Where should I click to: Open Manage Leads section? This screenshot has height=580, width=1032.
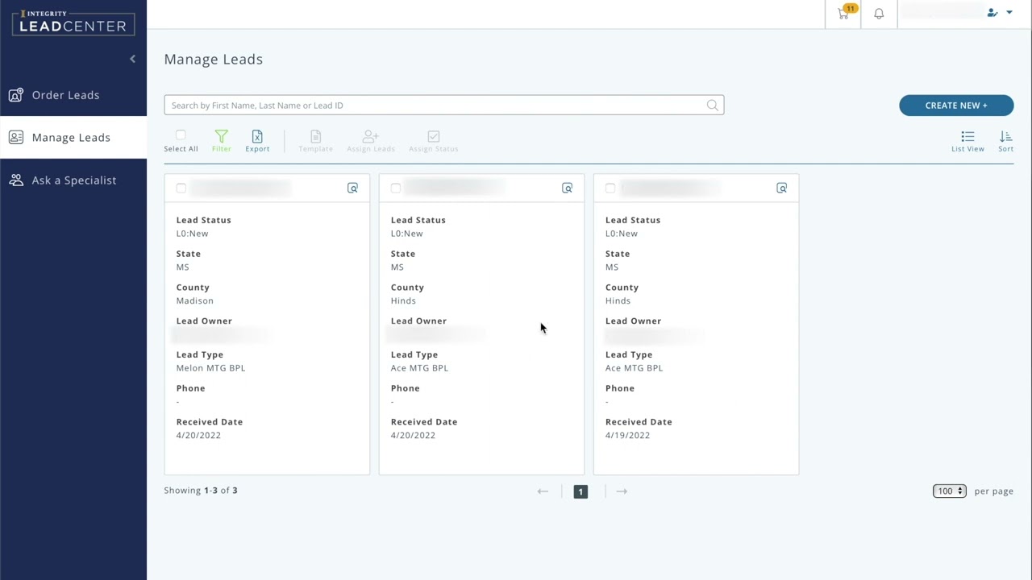[73, 138]
